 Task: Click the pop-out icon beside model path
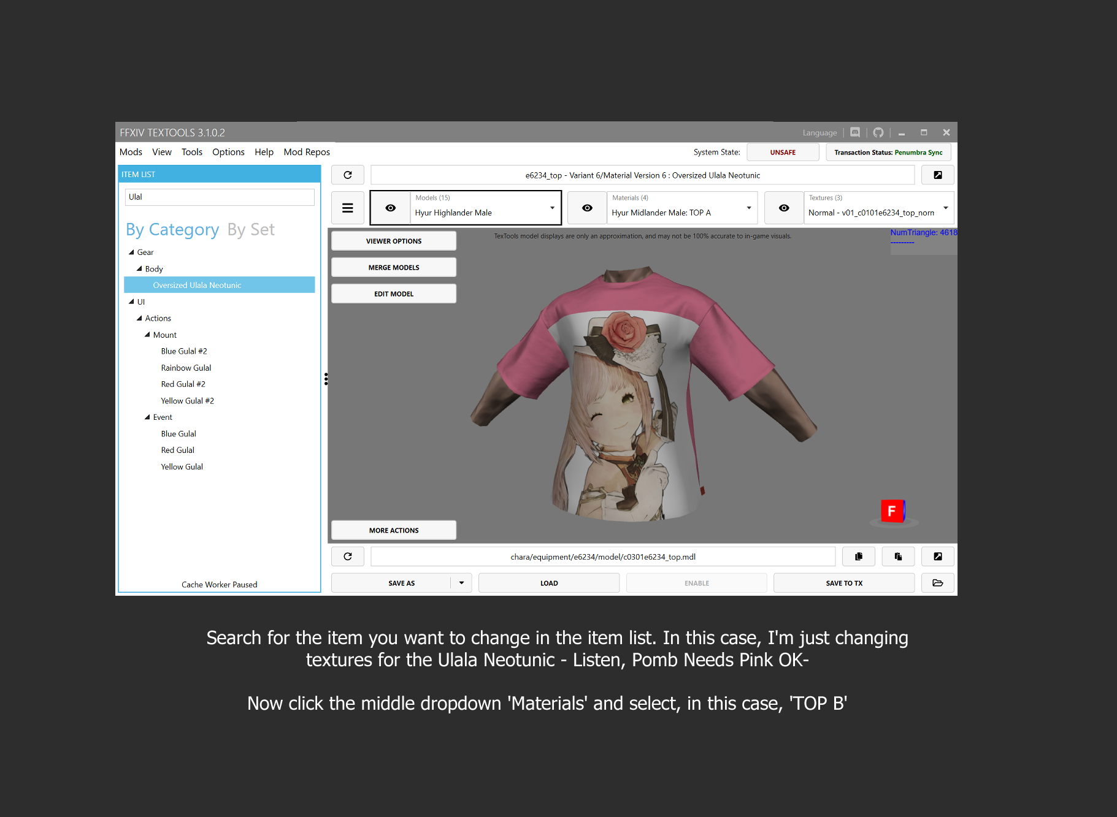(x=938, y=557)
